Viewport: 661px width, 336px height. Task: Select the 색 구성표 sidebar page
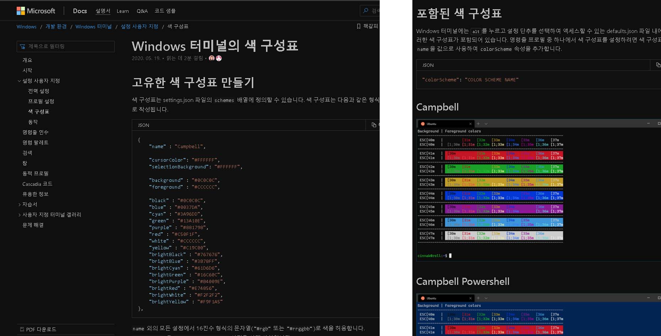pyautogui.click(x=39, y=112)
